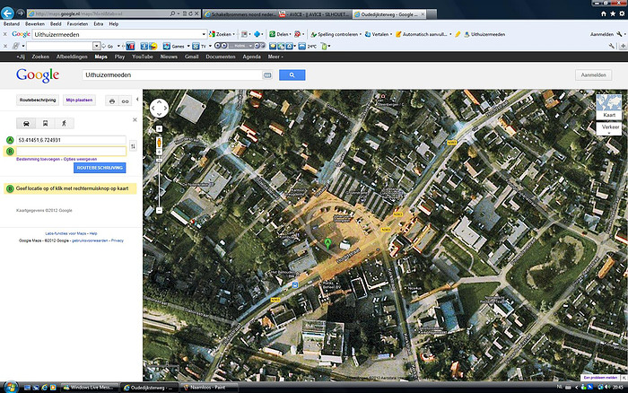Open Automatisch aanvullen dropdown
Image resolution: width=628 pixels, height=393 pixels.
tap(450, 34)
